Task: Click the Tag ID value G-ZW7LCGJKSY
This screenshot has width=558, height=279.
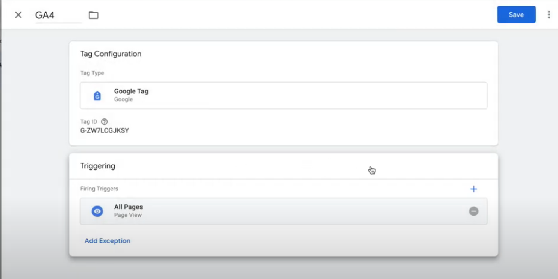Action: (x=105, y=131)
